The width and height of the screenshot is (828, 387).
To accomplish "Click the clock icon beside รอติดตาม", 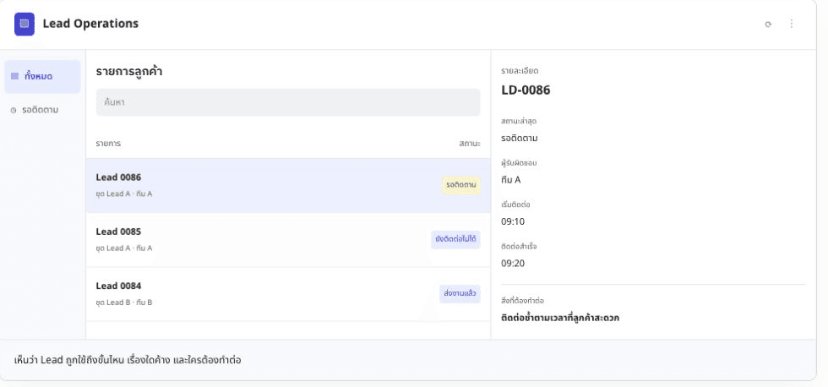I will 14,111.
